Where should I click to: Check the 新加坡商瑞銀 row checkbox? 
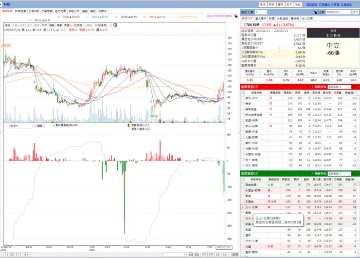pyautogui.click(x=242, y=115)
